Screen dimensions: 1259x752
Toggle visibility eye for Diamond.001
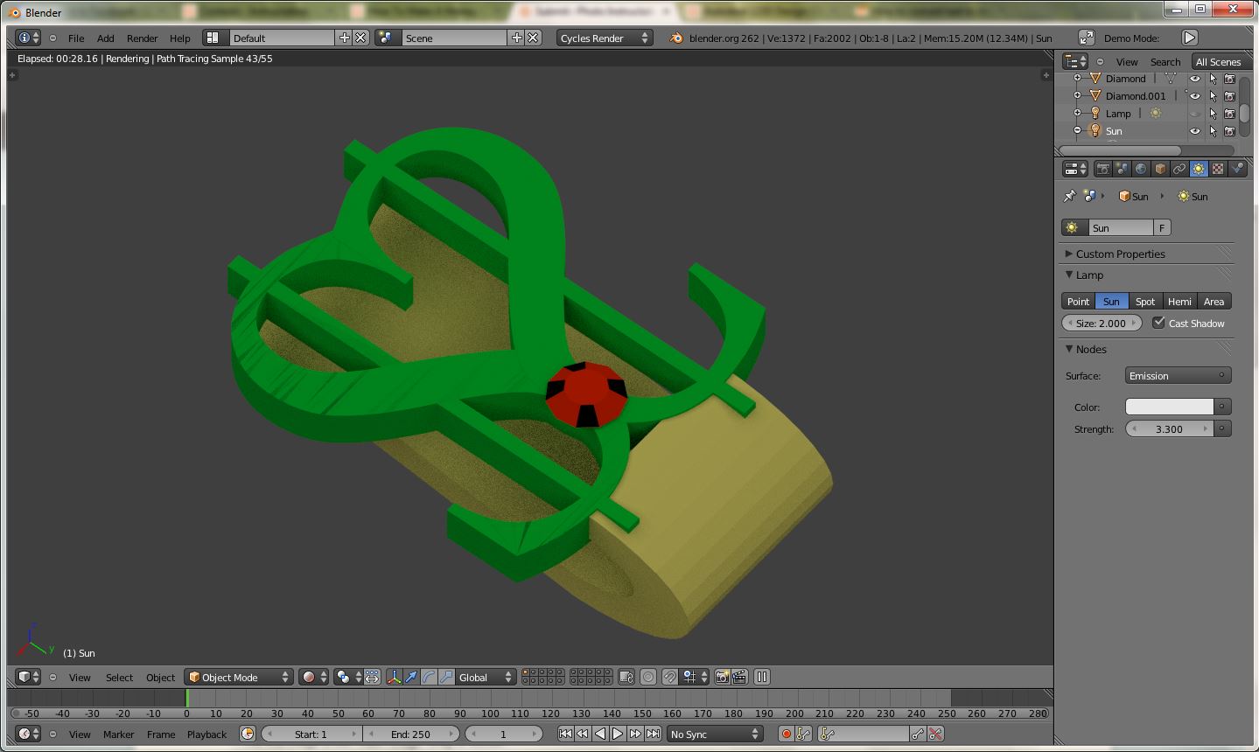coord(1195,96)
